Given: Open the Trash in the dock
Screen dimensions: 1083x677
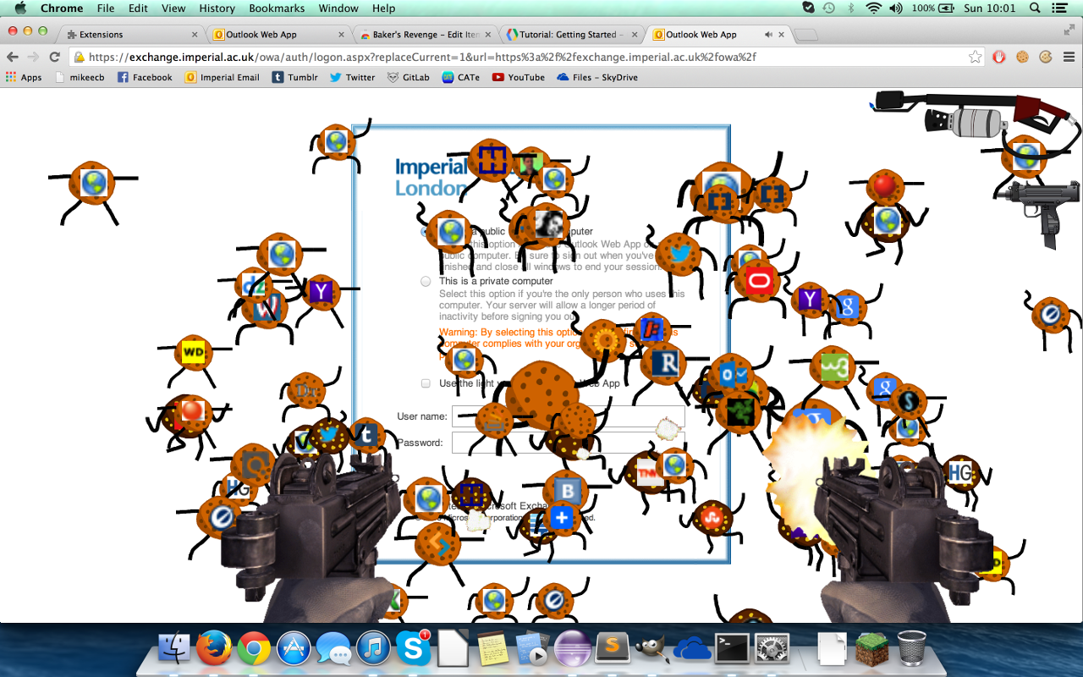Looking at the screenshot, I should [x=911, y=648].
